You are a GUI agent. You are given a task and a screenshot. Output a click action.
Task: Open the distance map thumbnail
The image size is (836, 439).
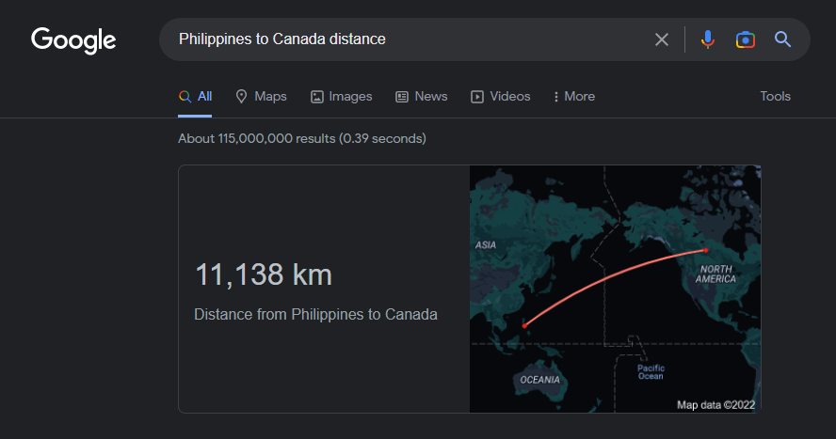click(616, 289)
